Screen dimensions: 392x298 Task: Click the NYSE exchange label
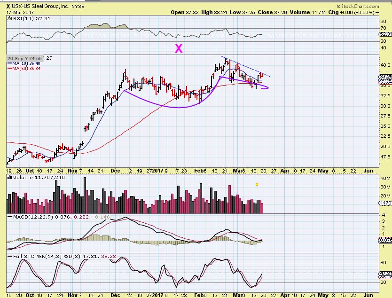click(78, 7)
